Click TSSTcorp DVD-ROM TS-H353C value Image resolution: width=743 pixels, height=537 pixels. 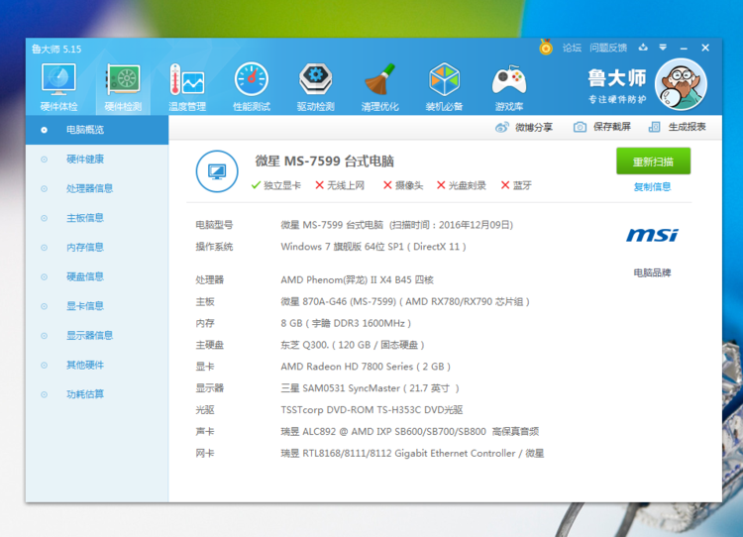pos(371,410)
